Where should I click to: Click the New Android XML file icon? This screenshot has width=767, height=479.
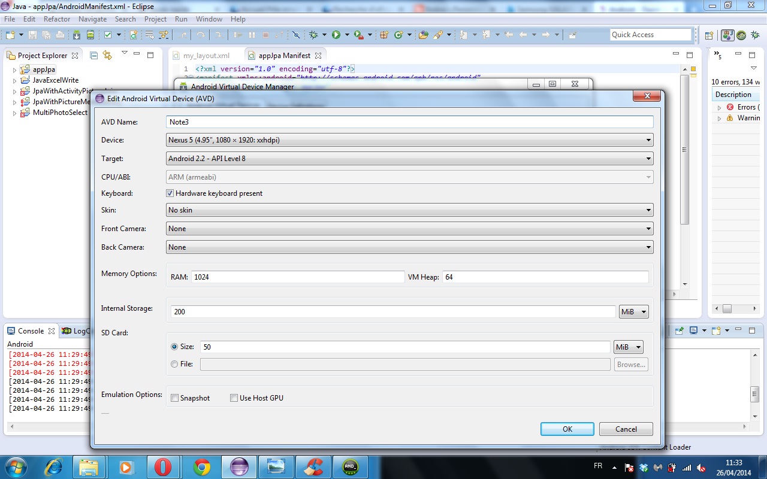coord(134,35)
